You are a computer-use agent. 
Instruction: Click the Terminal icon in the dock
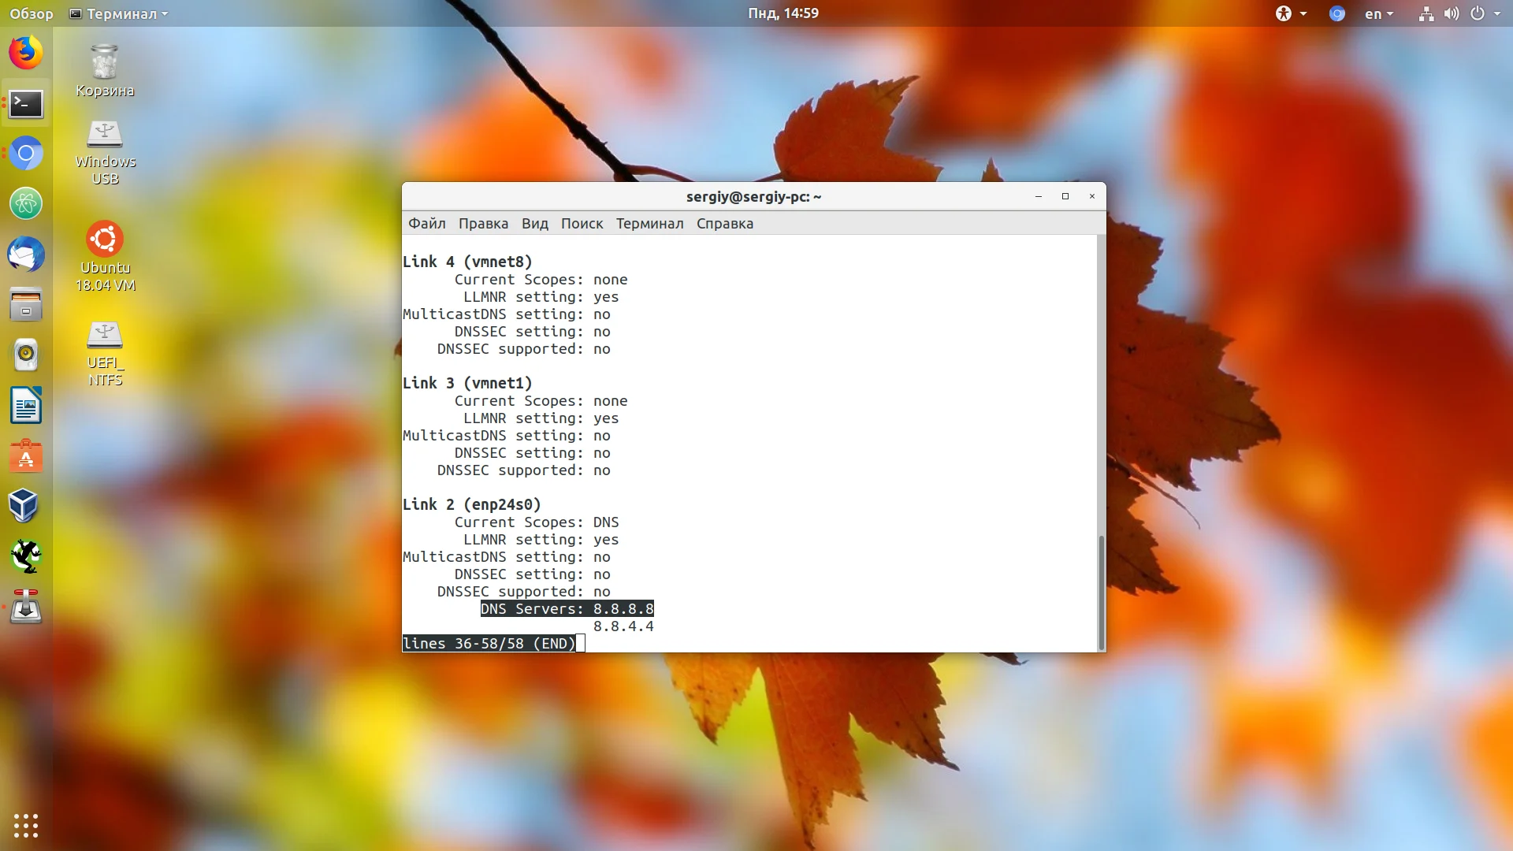pos(26,103)
